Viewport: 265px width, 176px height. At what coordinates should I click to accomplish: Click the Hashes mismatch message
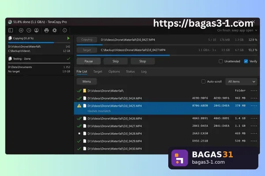click(x=99, y=111)
